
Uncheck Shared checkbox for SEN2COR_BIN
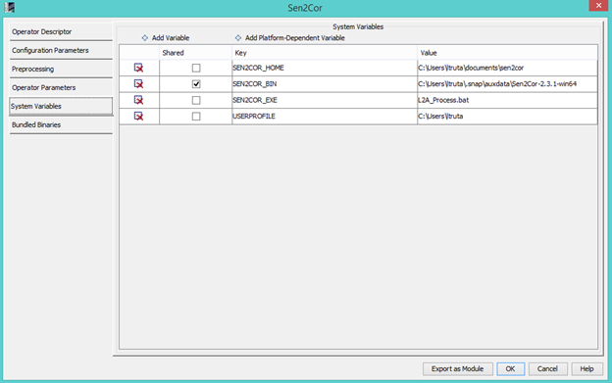[196, 84]
